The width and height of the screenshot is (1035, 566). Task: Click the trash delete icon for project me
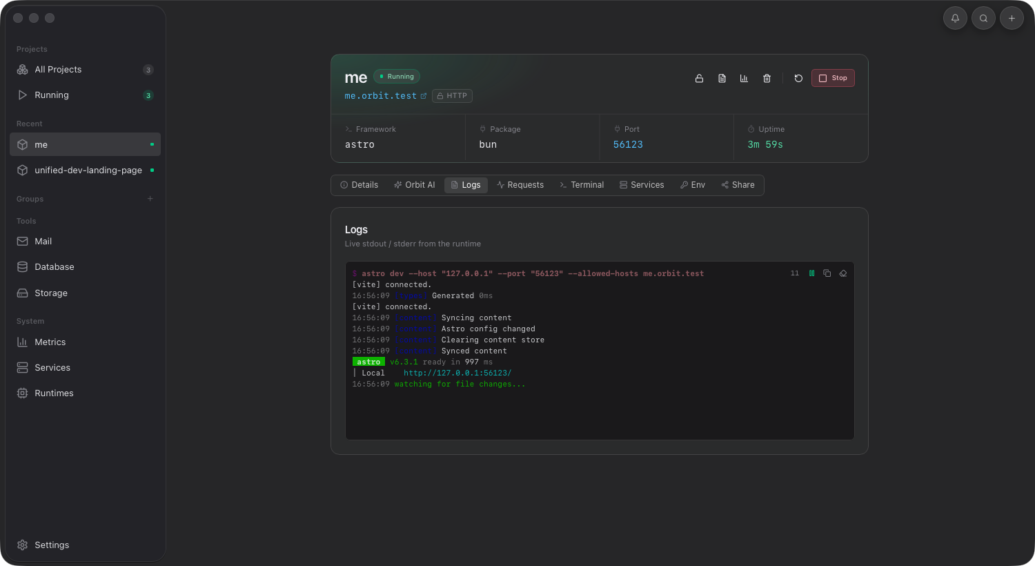click(767, 78)
